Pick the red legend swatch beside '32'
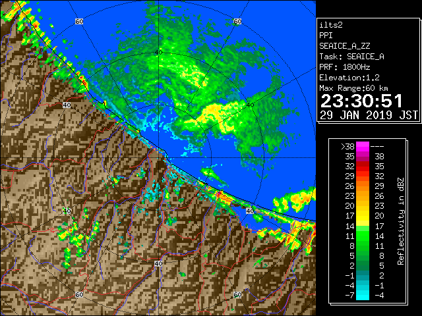The height and width of the screenshot is (316, 422). tap(363, 167)
